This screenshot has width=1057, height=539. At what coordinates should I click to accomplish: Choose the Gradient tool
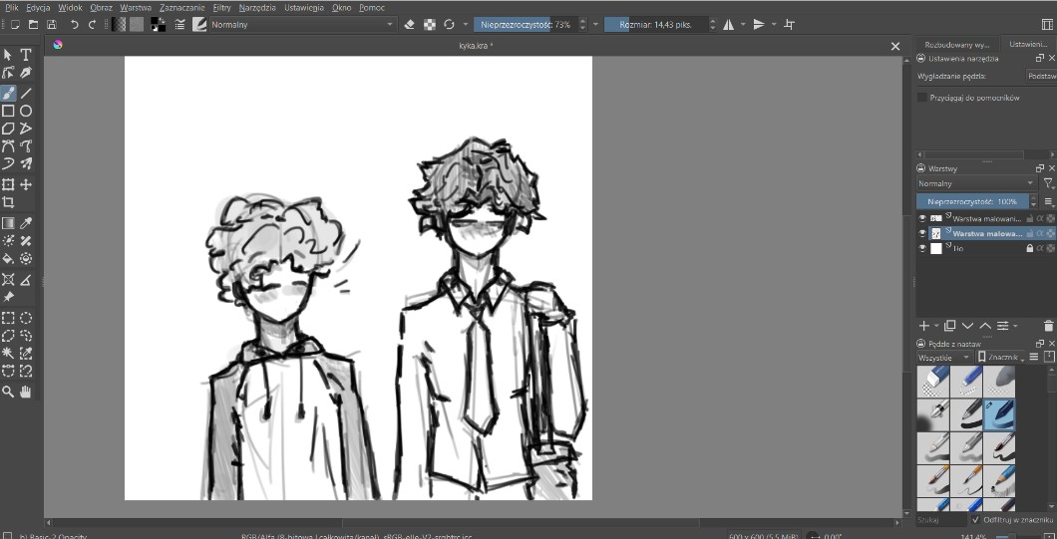[8, 223]
